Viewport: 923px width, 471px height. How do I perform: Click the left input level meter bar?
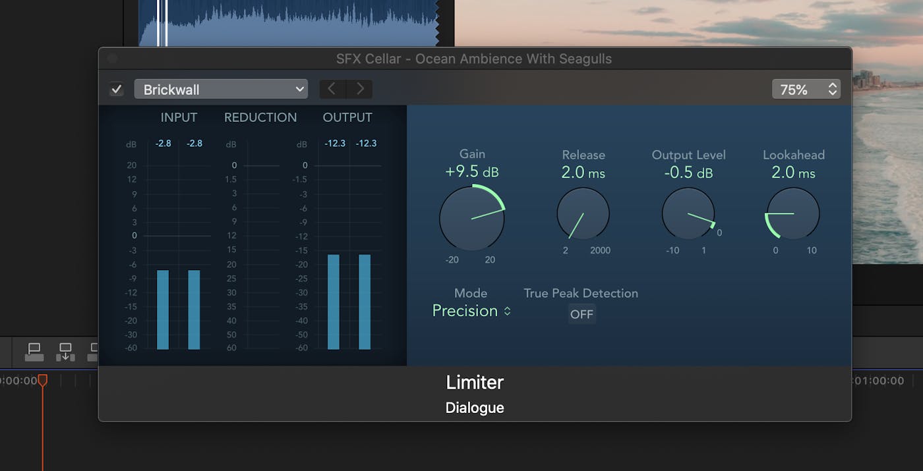click(163, 310)
